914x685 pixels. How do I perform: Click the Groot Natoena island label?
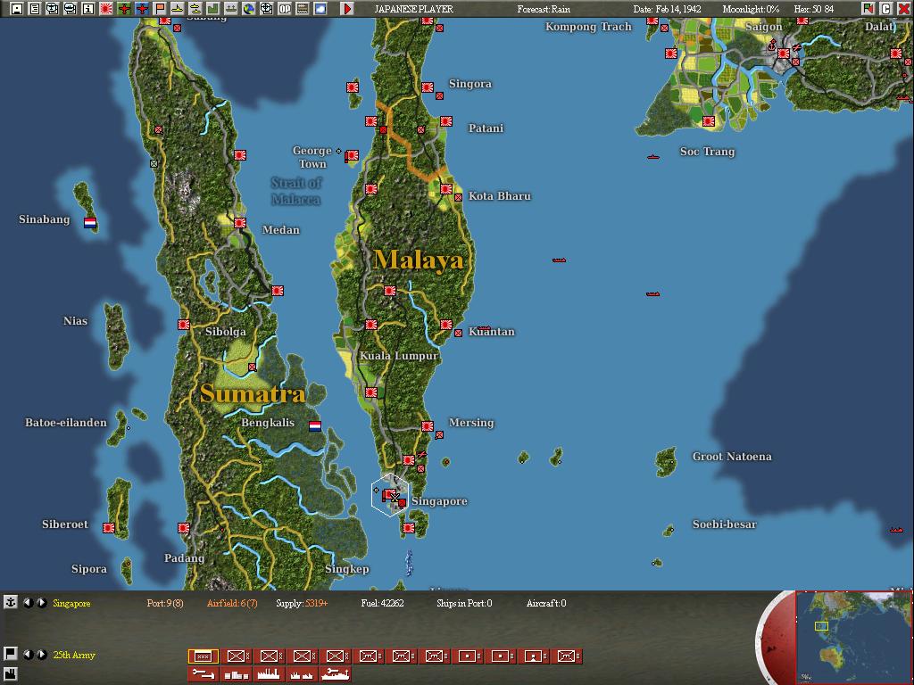(x=732, y=456)
